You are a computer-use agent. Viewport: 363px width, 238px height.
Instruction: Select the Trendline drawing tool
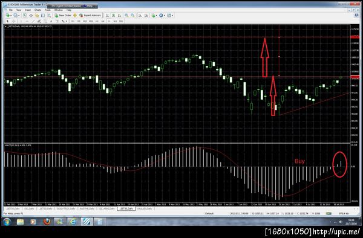33,21
